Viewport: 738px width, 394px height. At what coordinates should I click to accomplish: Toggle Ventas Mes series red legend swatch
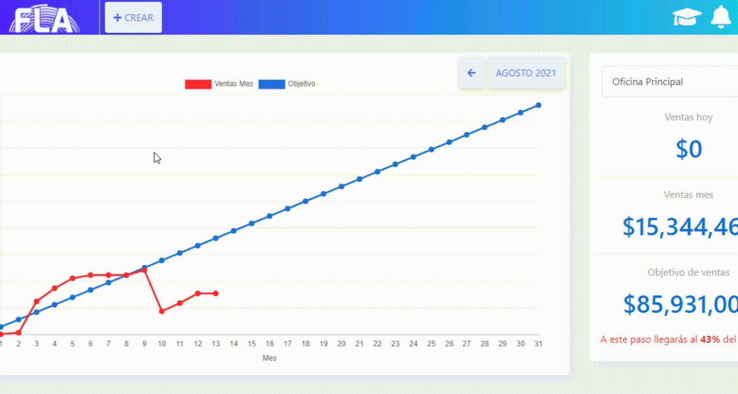(x=197, y=84)
